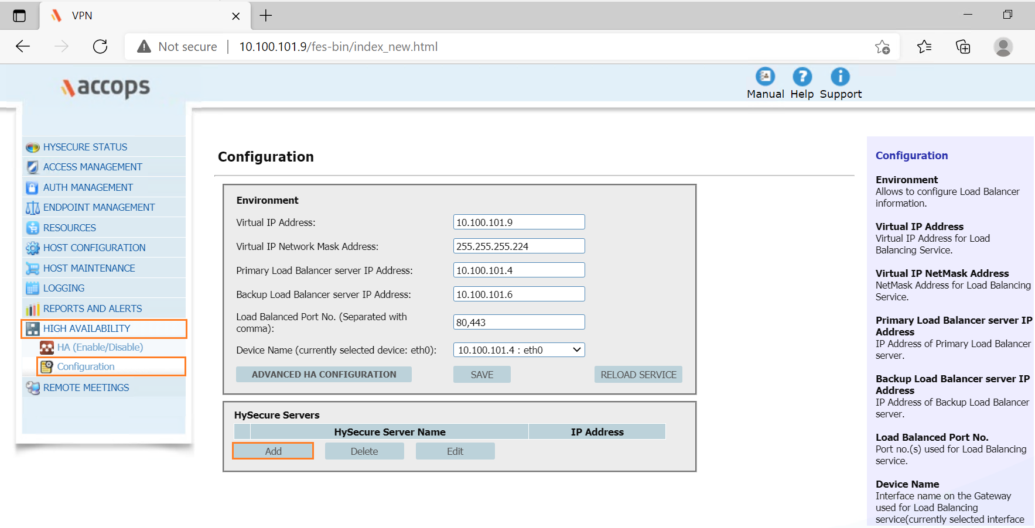Open browser Collections
The height and width of the screenshot is (528, 1035).
tap(963, 47)
